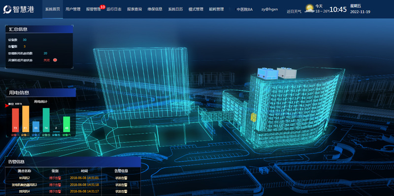The image size is (394, 196).
Task: Click the 补风机2 alarm row
Action: 73,178
